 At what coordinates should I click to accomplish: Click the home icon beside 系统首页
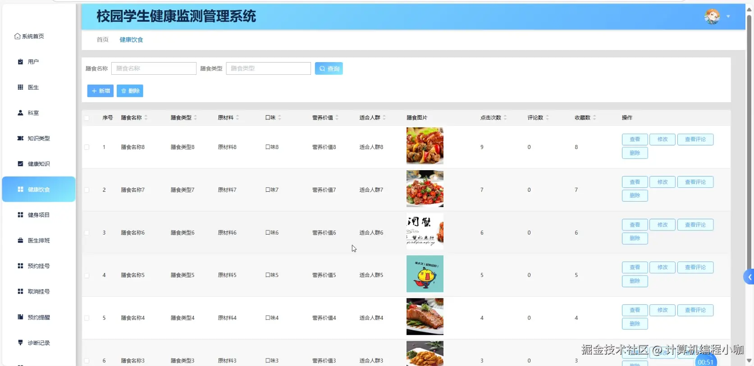tap(17, 36)
